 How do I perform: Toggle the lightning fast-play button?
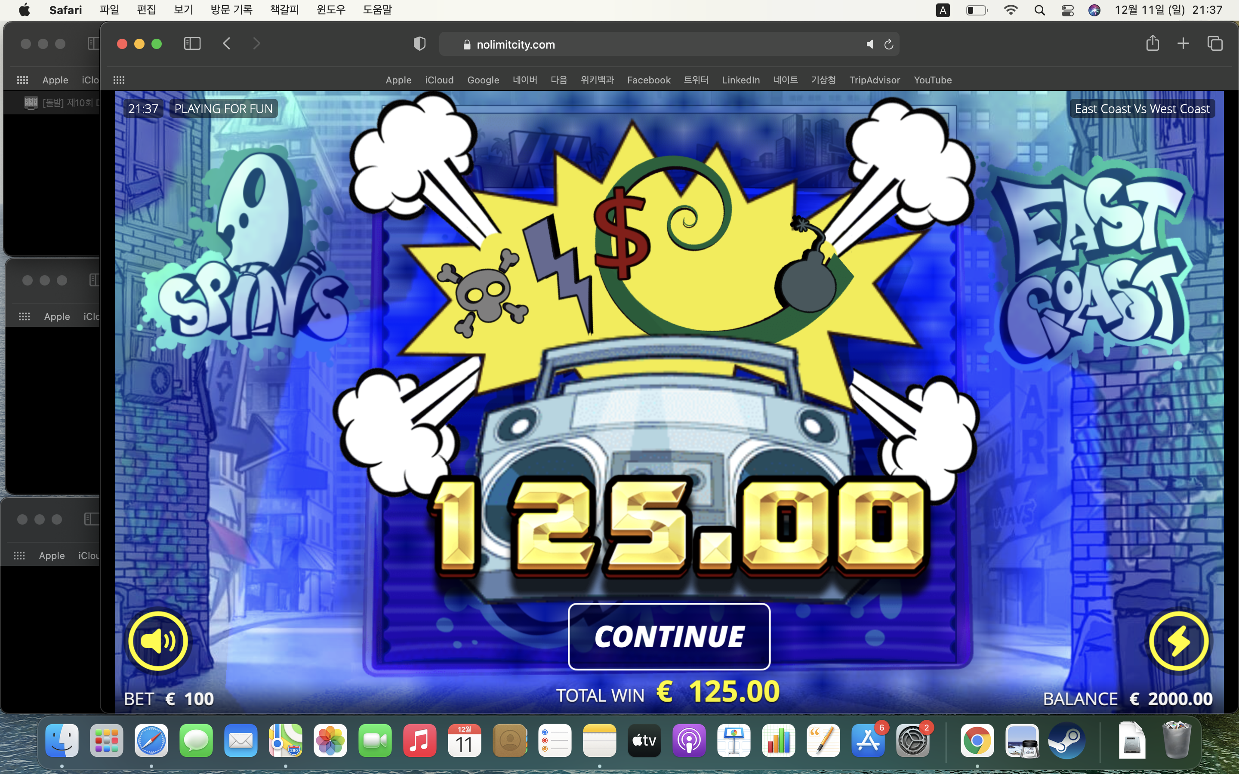pyautogui.click(x=1179, y=641)
